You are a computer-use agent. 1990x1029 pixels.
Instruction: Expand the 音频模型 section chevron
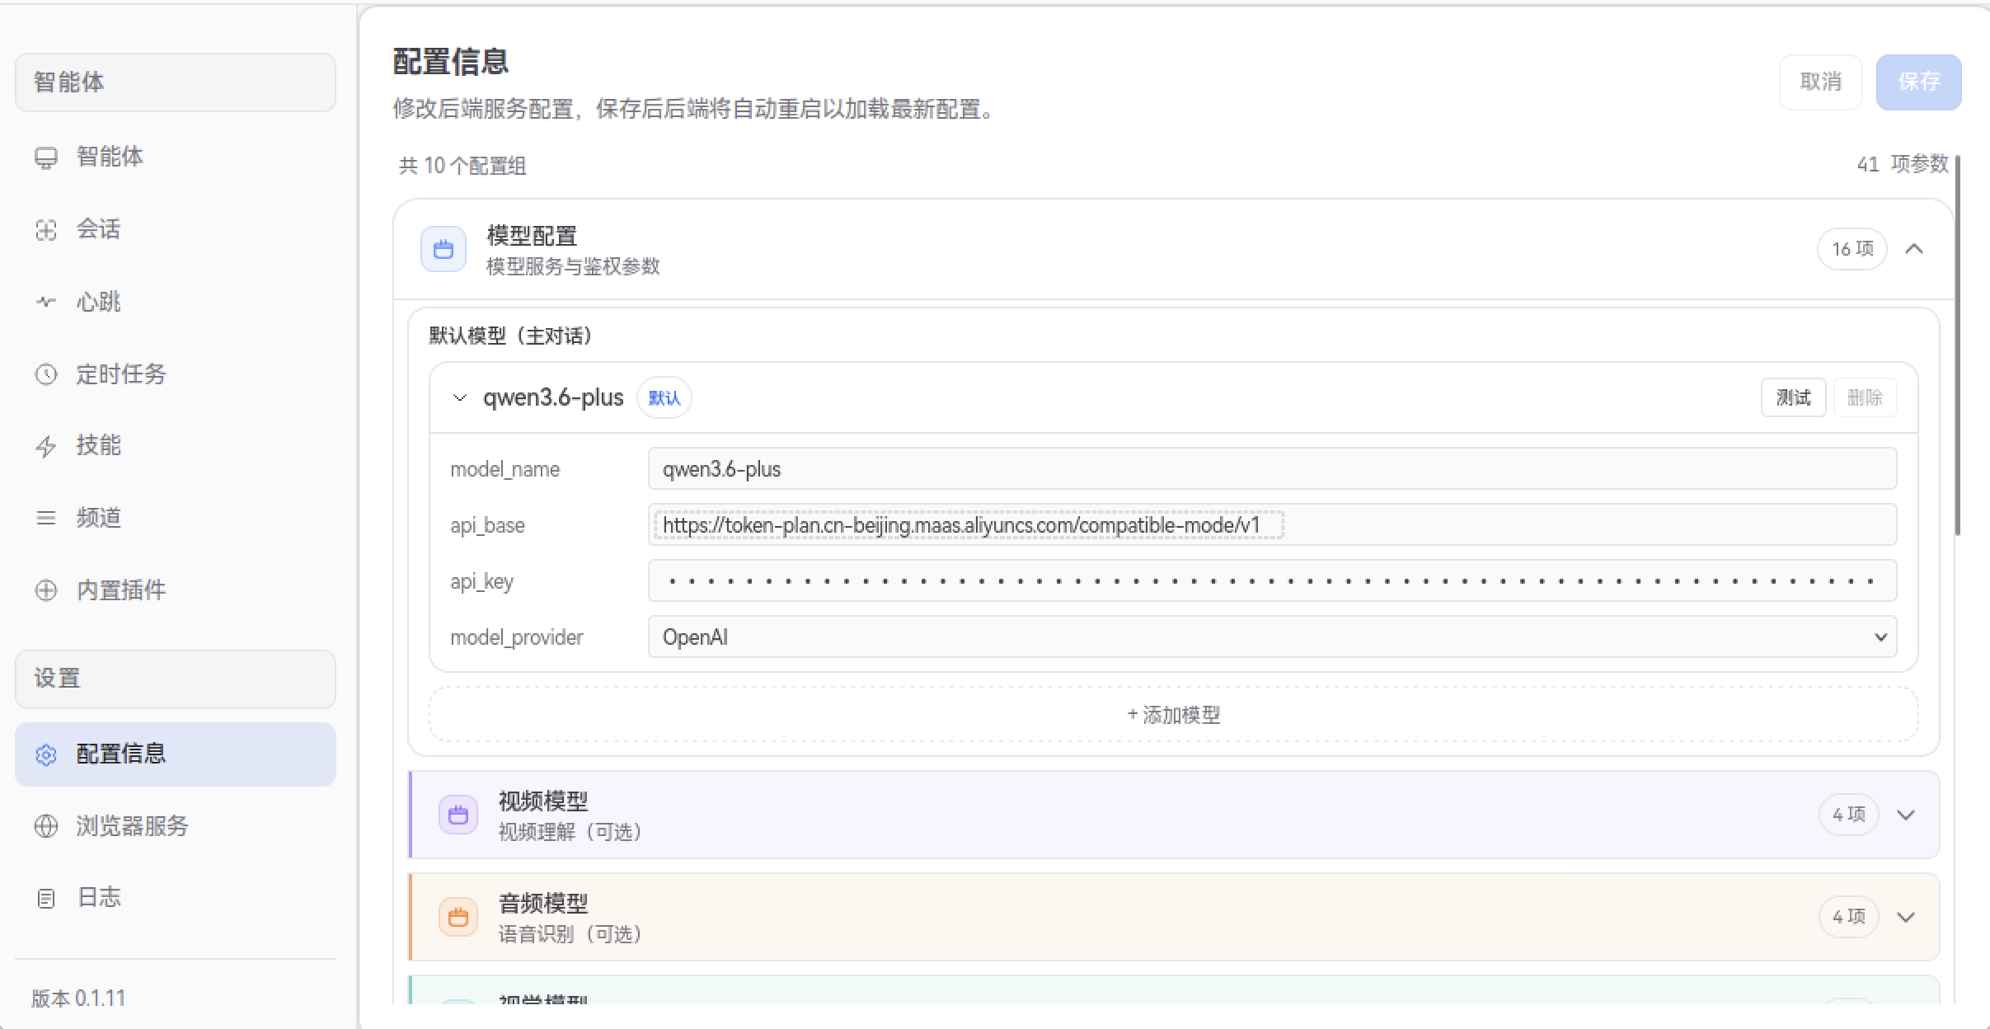[1905, 917]
